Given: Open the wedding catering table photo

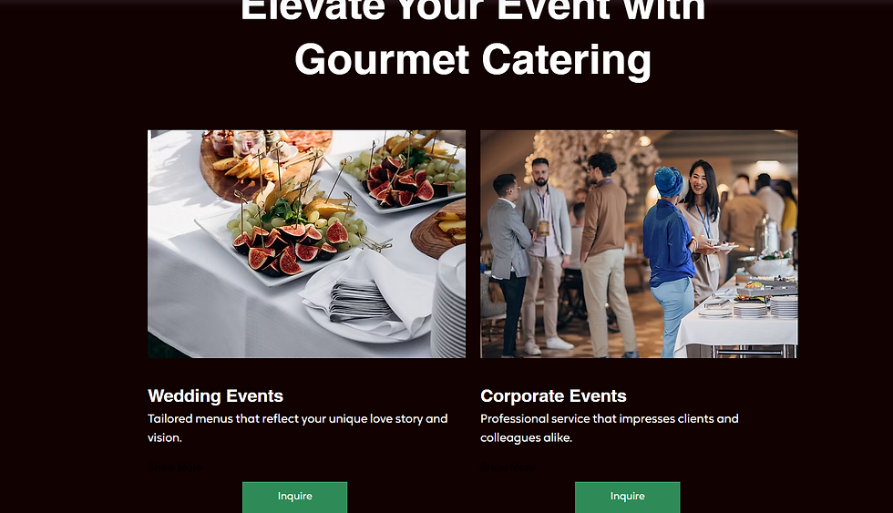Looking at the screenshot, I should (x=306, y=244).
